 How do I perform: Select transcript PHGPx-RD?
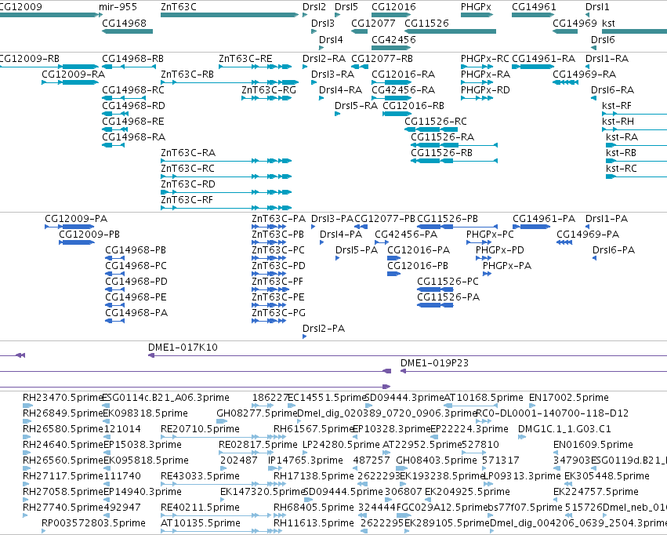[477, 98]
